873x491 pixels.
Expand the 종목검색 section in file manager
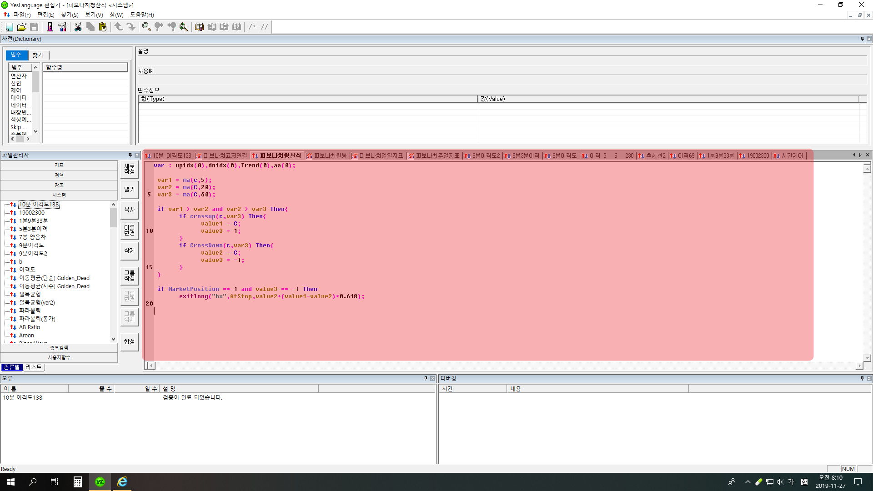pyautogui.click(x=59, y=348)
